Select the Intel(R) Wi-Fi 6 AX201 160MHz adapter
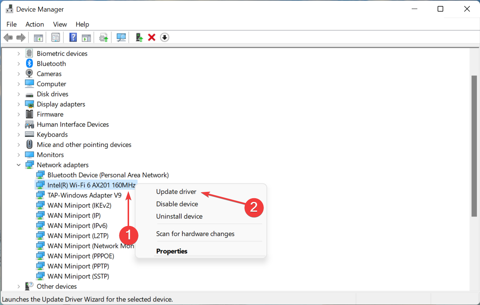480x305 pixels. [x=91, y=185]
